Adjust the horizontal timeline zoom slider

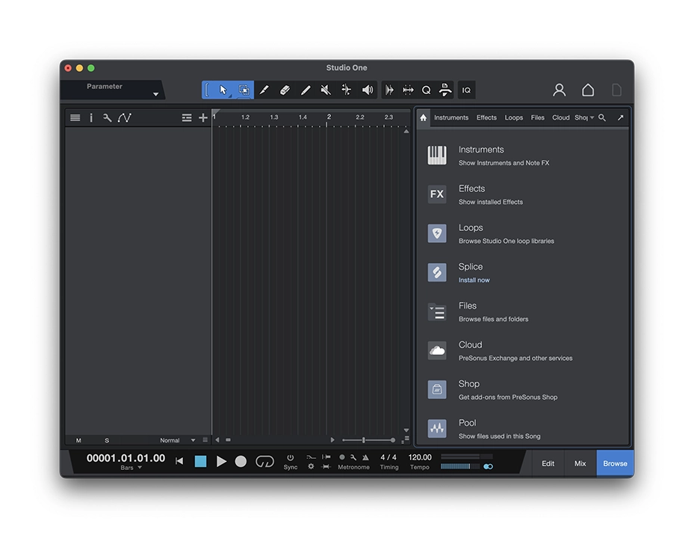(x=364, y=440)
